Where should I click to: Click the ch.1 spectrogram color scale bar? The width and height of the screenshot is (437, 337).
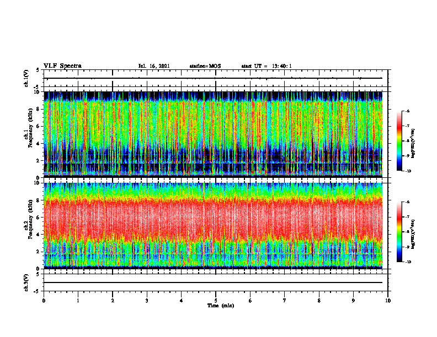click(x=399, y=141)
